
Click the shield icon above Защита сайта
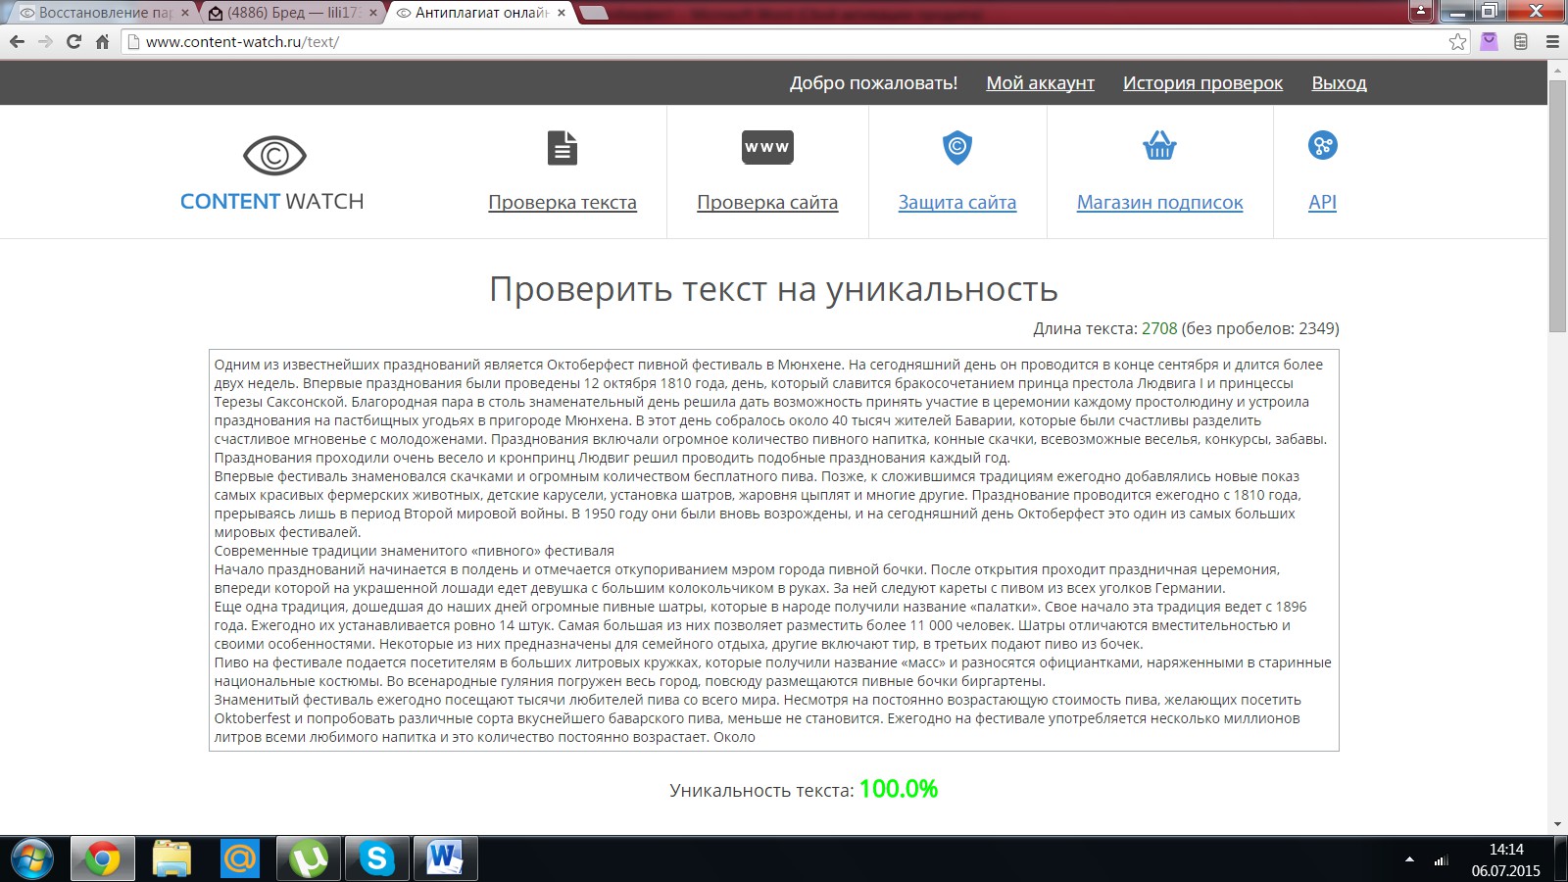pyautogui.click(x=957, y=147)
